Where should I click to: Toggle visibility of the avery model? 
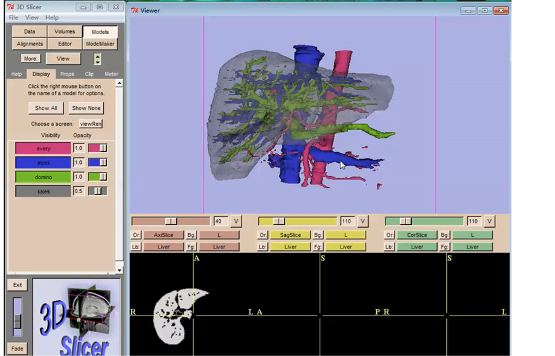coord(43,149)
